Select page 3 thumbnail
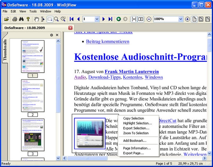Screen dimensions: 213x167 pos(33,135)
